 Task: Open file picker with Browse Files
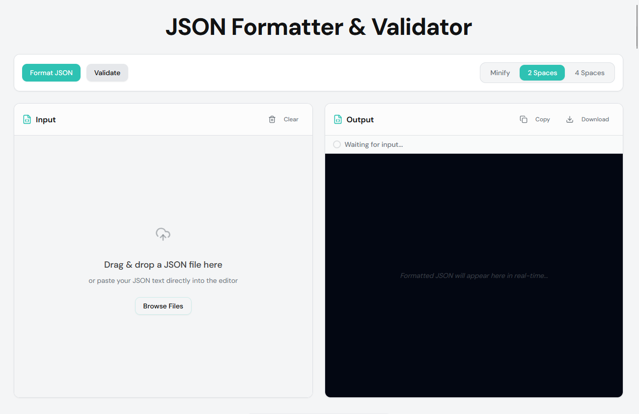coord(163,306)
